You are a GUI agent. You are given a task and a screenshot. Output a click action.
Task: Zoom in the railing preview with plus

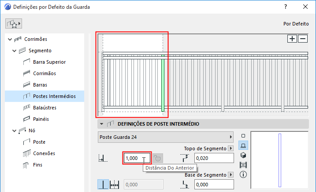292,39
